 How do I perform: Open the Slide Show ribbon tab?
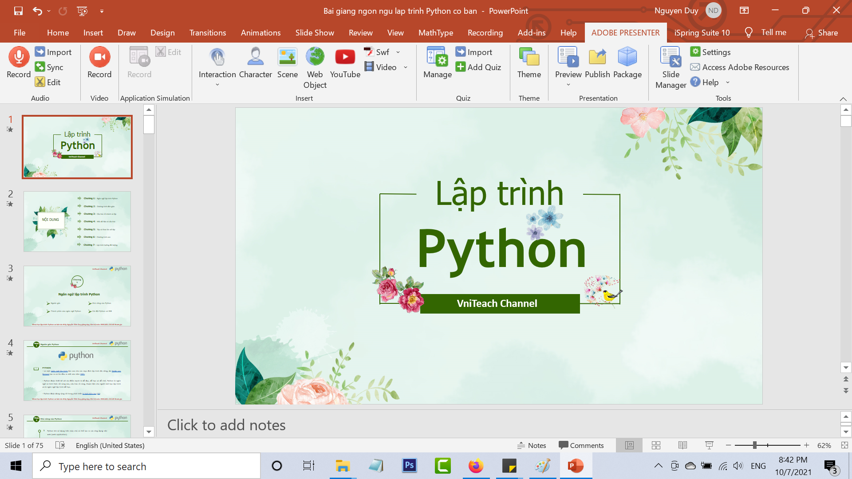[x=315, y=32]
